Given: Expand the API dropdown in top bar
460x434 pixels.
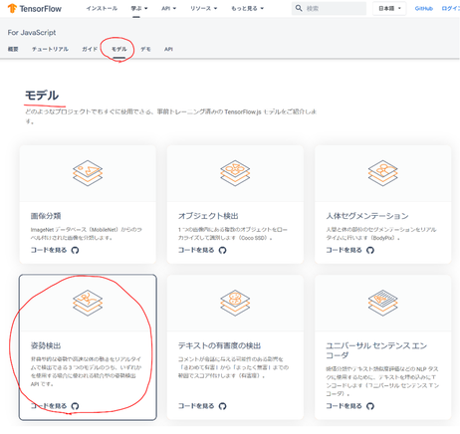Looking at the screenshot, I should click(x=169, y=8).
